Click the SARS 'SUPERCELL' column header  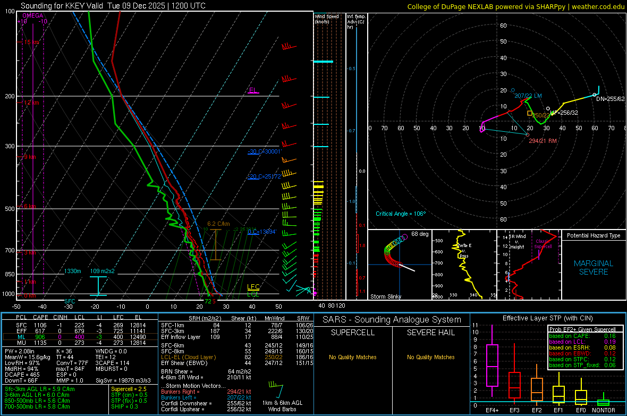(x=353, y=333)
